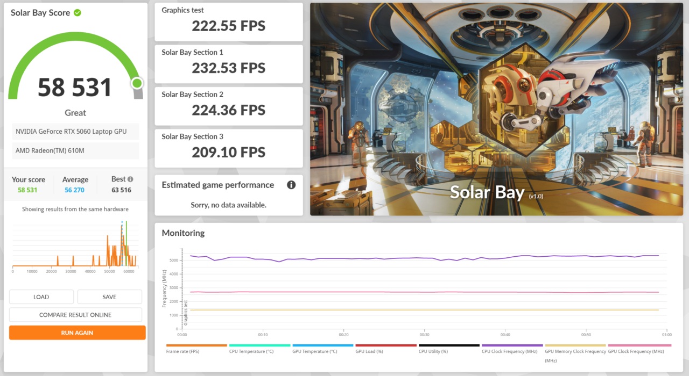Click the SAVE button
The image size is (689, 376).
110,297
